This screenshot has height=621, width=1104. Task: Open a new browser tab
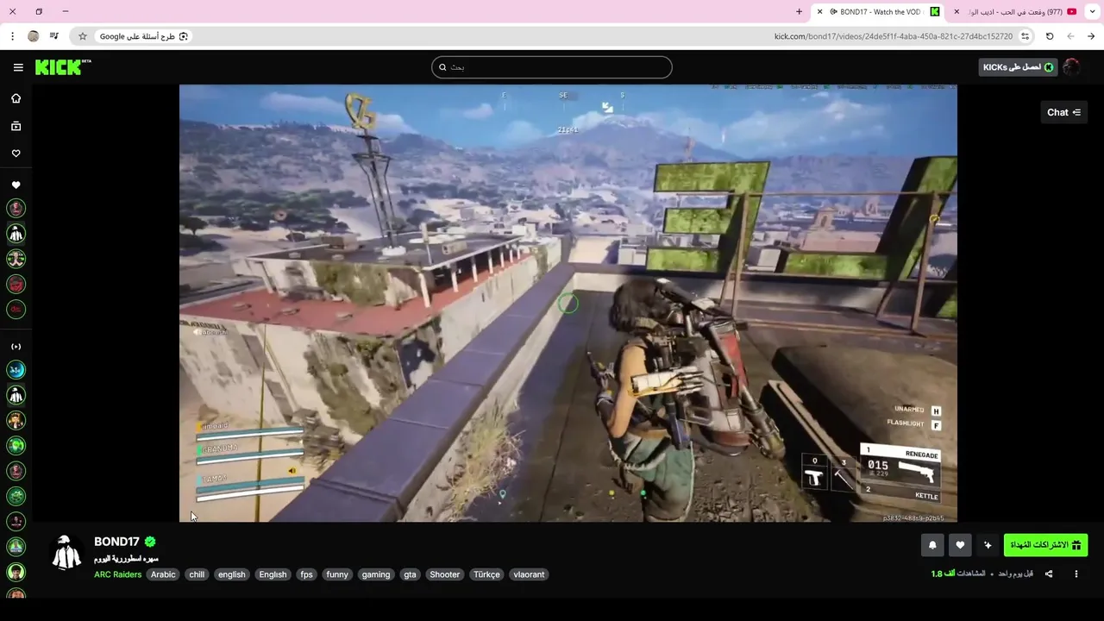coord(799,12)
